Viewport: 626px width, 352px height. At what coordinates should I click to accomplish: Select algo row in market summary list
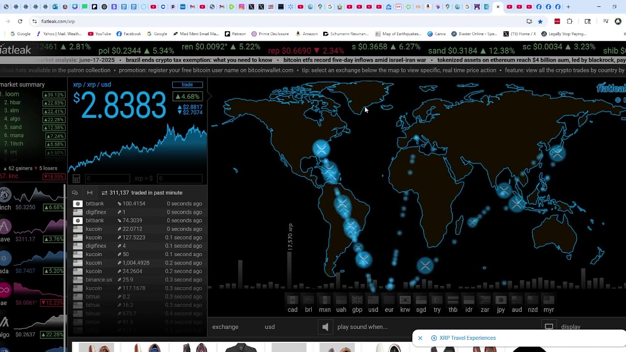(x=33, y=119)
